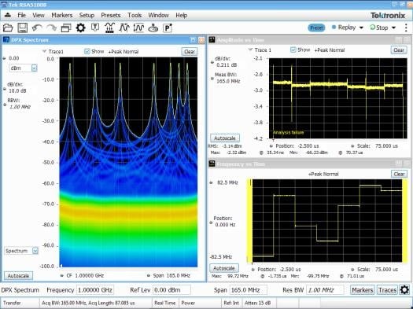Open settings gear in the top toolbar
Viewport: 413px width, 309px height.
click(80, 28)
